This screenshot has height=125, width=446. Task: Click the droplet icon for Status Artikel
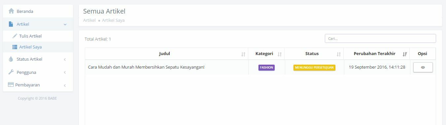[x=11, y=59]
